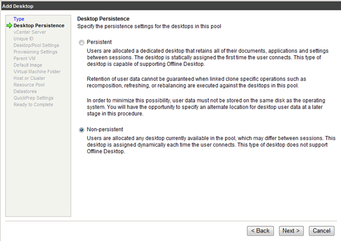Select Desktop Persistence in the step list
The height and width of the screenshot is (241, 341).
[x=38, y=26]
